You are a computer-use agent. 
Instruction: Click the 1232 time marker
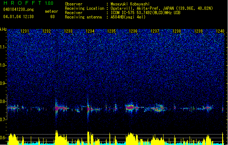click(x=46, y=31)
